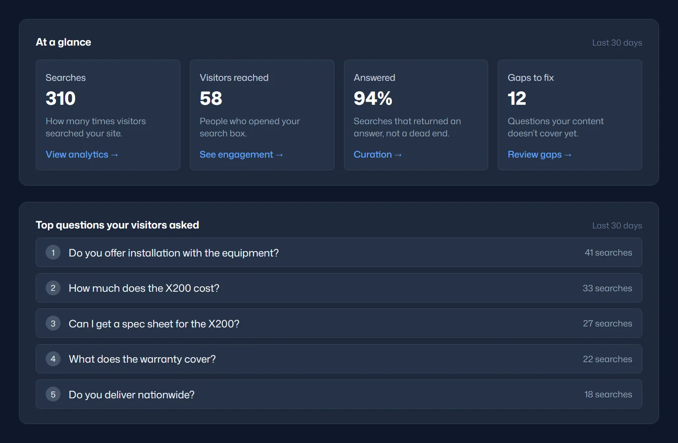
Task: Open 'Do you deliver nationwide?' question
Action: pyautogui.click(x=339, y=394)
